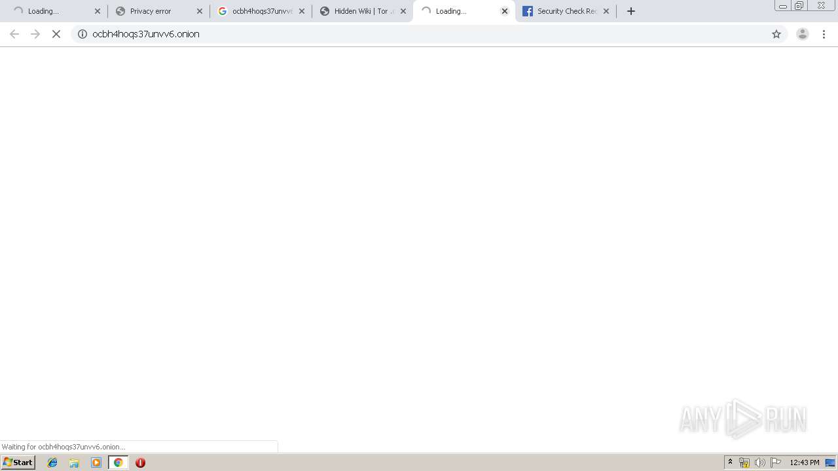View site information for ocbh4hoqs37unvv6.onion
The height and width of the screenshot is (471, 838).
[x=82, y=34]
